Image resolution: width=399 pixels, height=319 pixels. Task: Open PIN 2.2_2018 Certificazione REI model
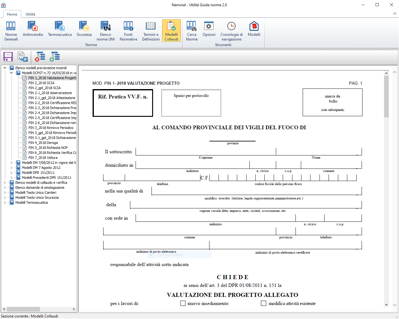click(52, 103)
